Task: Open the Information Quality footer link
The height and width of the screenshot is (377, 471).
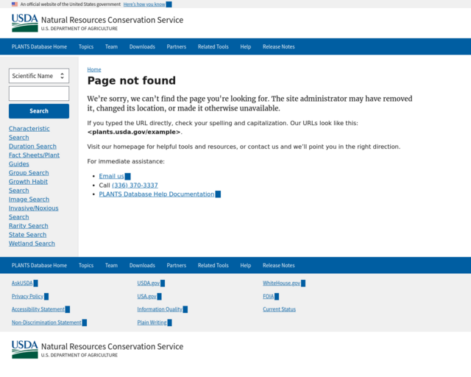Action: coord(160,309)
